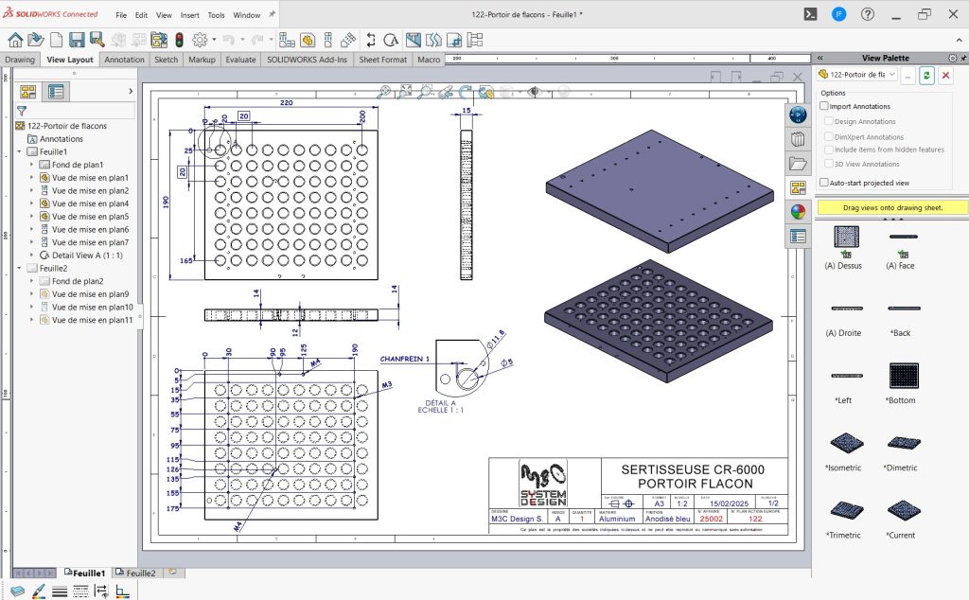This screenshot has width=969, height=600.
Task: Click the Save icon in the toolbar
Action: (x=77, y=40)
